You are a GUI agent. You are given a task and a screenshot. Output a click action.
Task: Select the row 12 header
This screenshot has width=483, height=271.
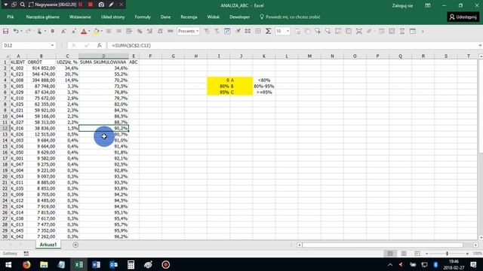tap(5, 128)
